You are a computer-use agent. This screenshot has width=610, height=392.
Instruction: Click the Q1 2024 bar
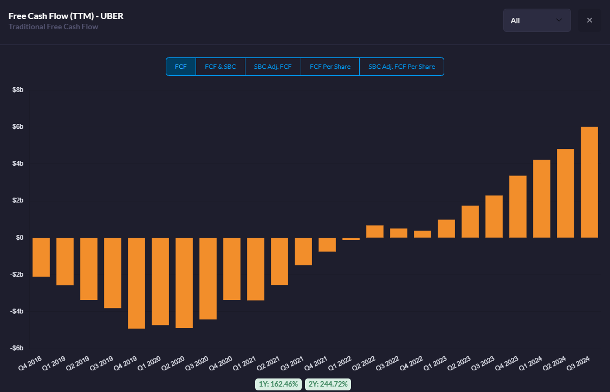(542, 199)
